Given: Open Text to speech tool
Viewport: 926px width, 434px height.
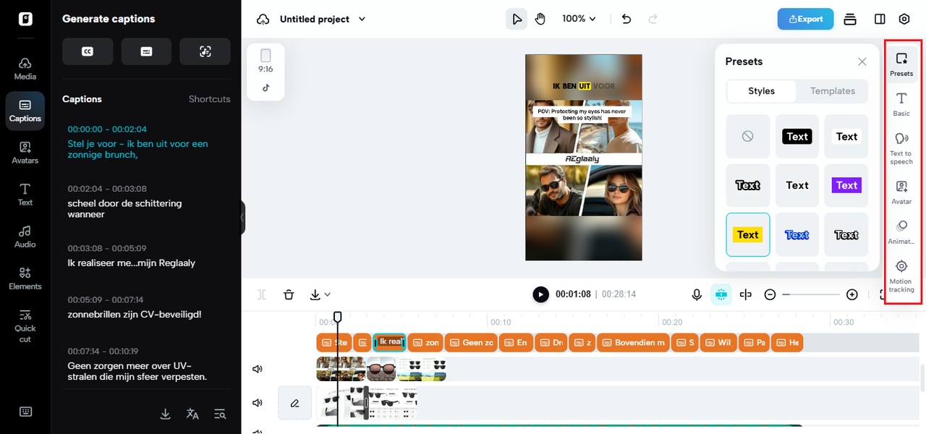Looking at the screenshot, I should (x=901, y=148).
